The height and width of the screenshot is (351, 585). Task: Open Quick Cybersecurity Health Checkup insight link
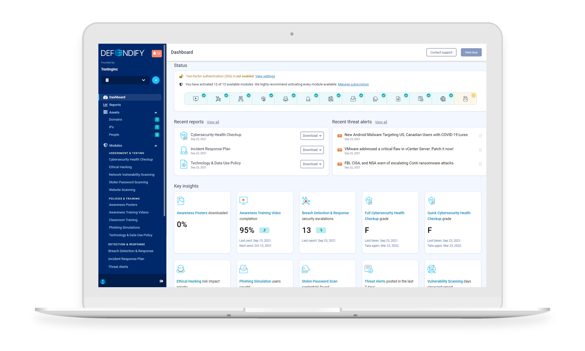tap(449, 216)
